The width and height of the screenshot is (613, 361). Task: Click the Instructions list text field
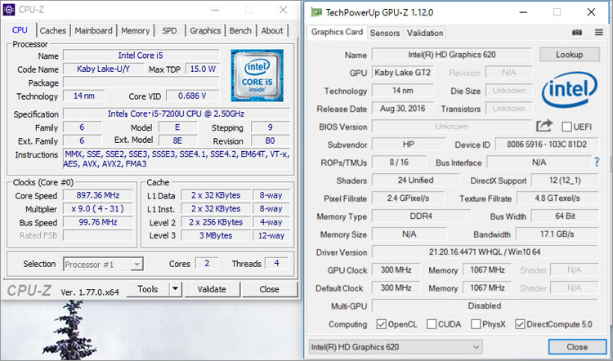[177, 159]
